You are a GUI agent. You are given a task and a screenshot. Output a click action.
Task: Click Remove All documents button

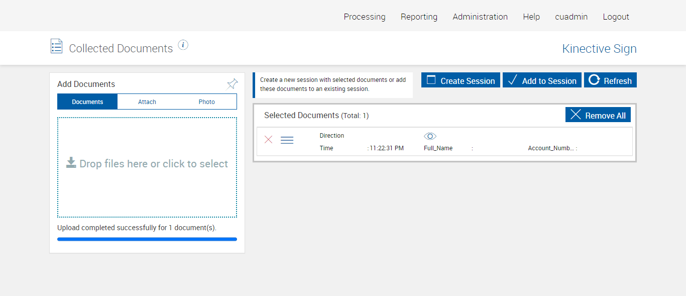pyautogui.click(x=598, y=115)
